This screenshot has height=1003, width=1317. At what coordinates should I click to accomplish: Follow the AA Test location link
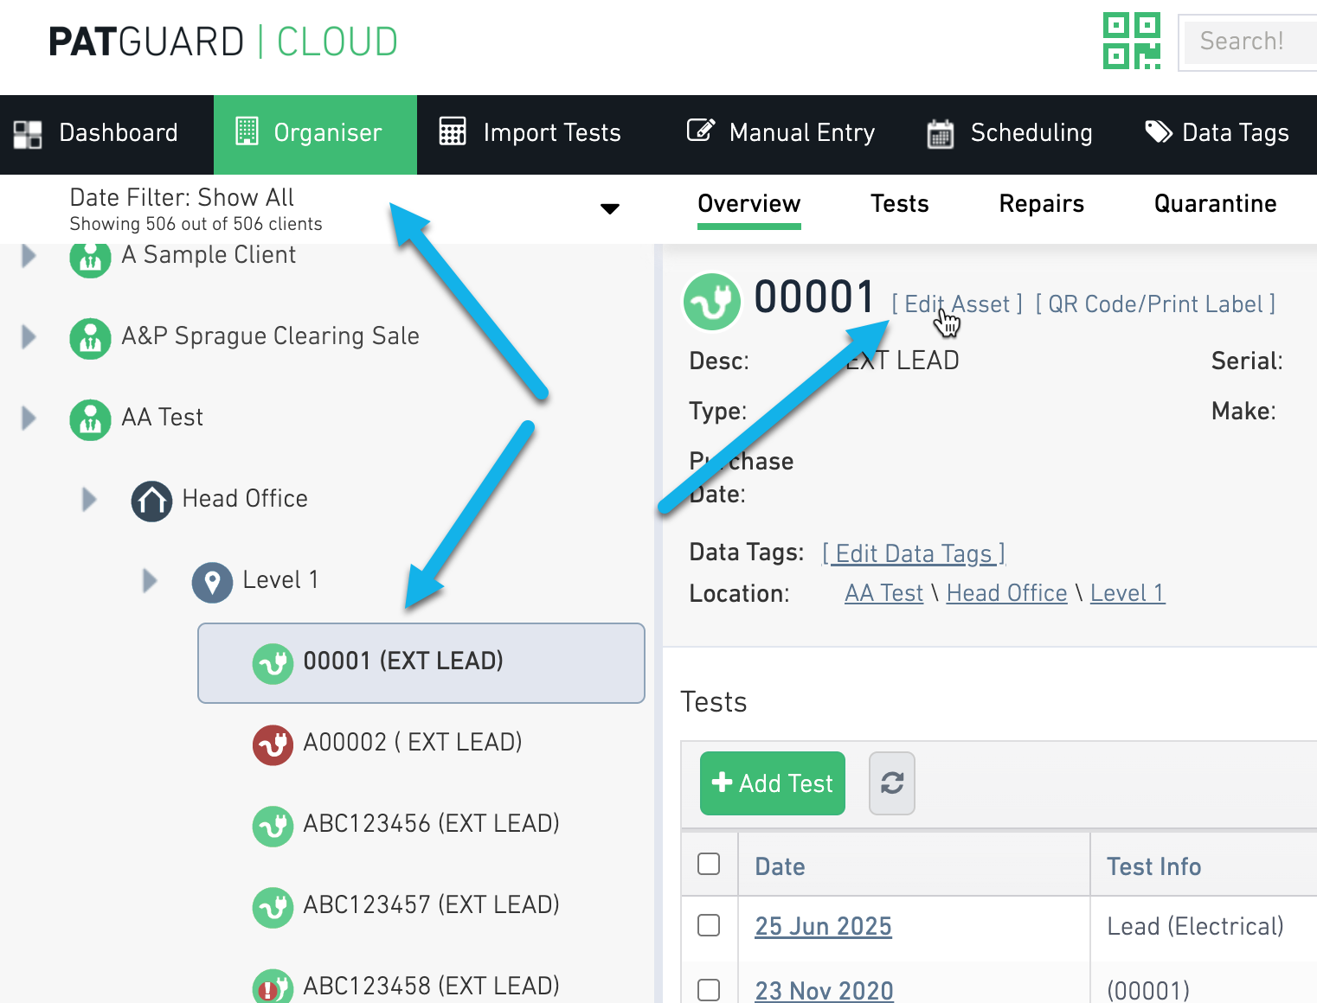click(x=884, y=592)
